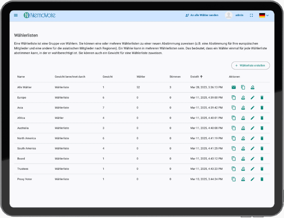Edit the Asia voter list

(x=252, y=108)
